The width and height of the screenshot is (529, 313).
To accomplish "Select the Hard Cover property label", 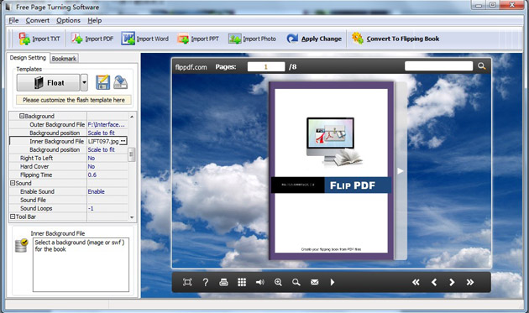I will pyautogui.click(x=34, y=166).
